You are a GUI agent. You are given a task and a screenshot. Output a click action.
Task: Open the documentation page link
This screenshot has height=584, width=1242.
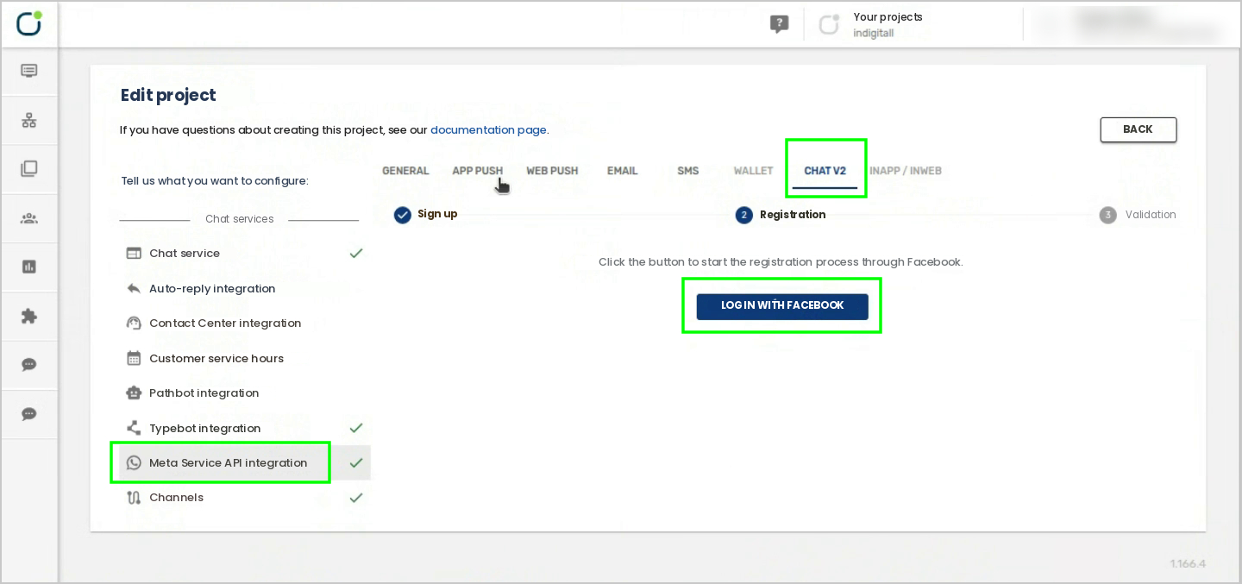pos(488,130)
